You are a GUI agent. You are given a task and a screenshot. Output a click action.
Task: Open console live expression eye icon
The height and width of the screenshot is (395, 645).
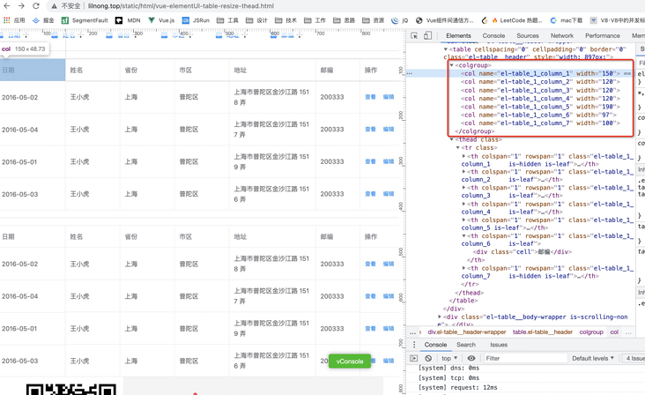[x=471, y=359]
